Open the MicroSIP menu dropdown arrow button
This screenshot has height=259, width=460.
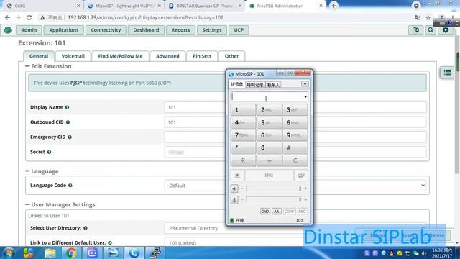(x=305, y=84)
